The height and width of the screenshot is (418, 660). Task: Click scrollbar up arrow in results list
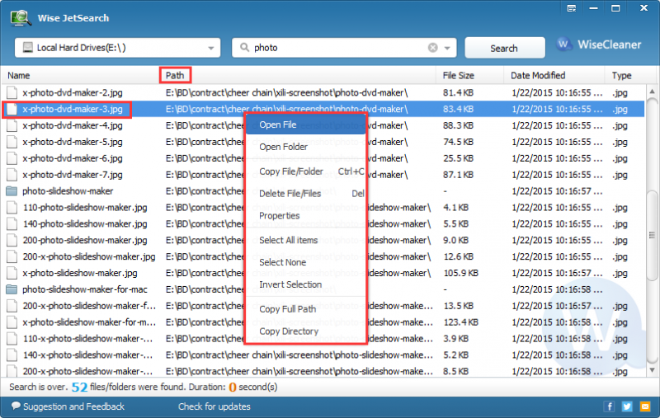(652, 92)
